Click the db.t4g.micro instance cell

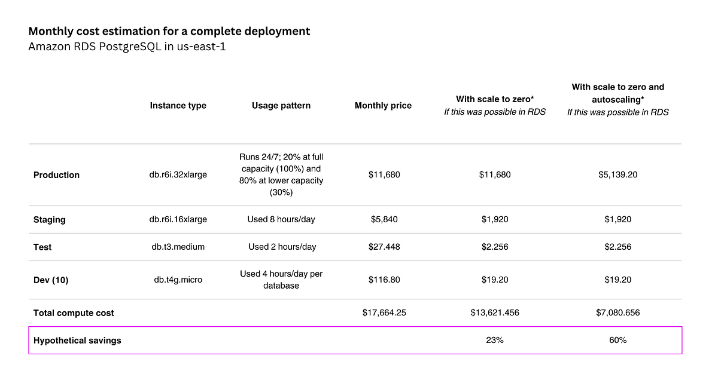click(x=178, y=280)
